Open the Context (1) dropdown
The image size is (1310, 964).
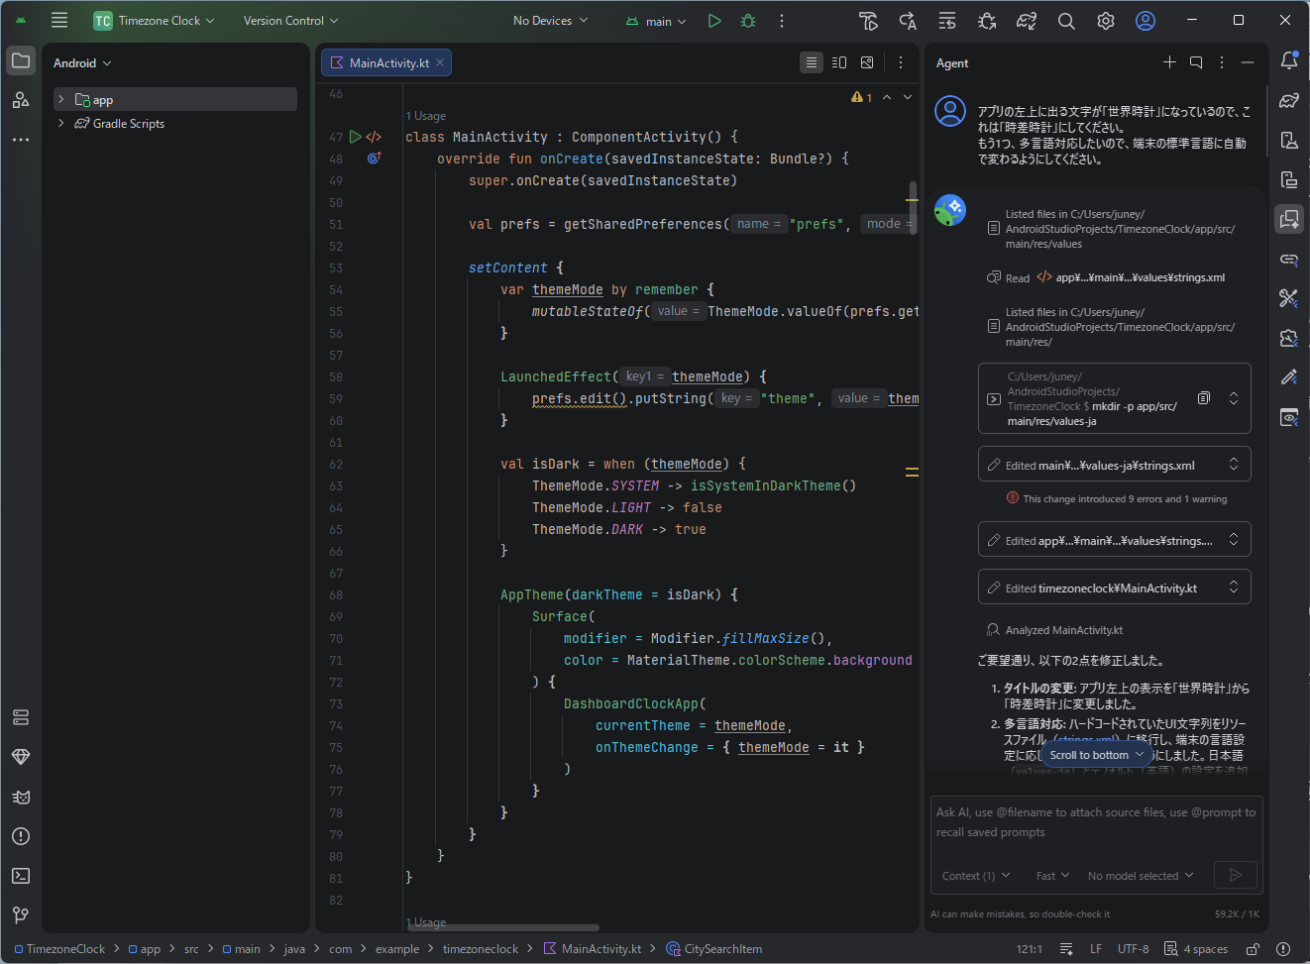(x=976, y=876)
